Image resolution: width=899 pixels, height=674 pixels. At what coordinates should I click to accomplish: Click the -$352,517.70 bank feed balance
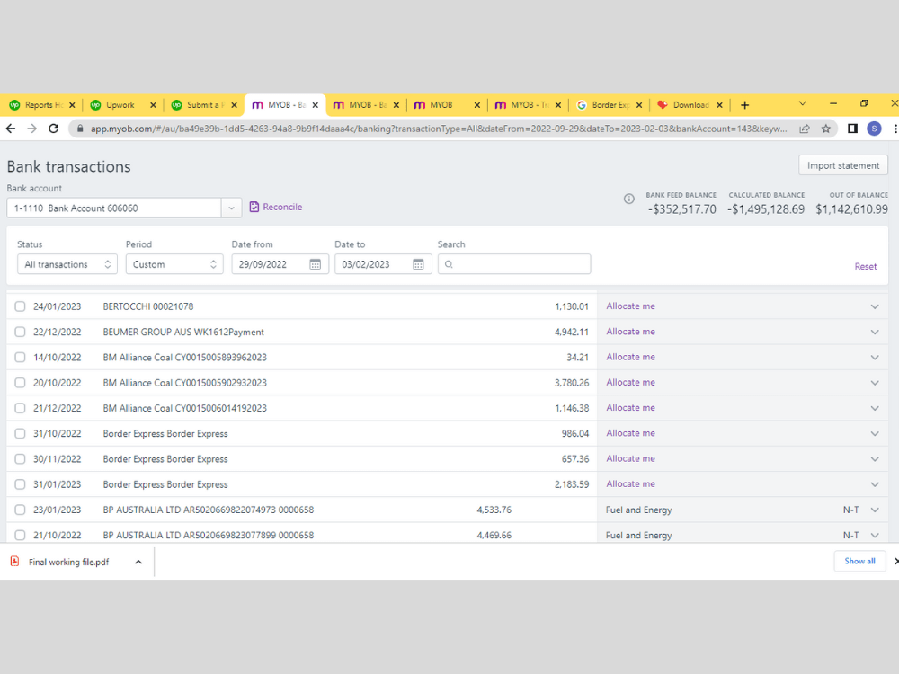coord(681,209)
